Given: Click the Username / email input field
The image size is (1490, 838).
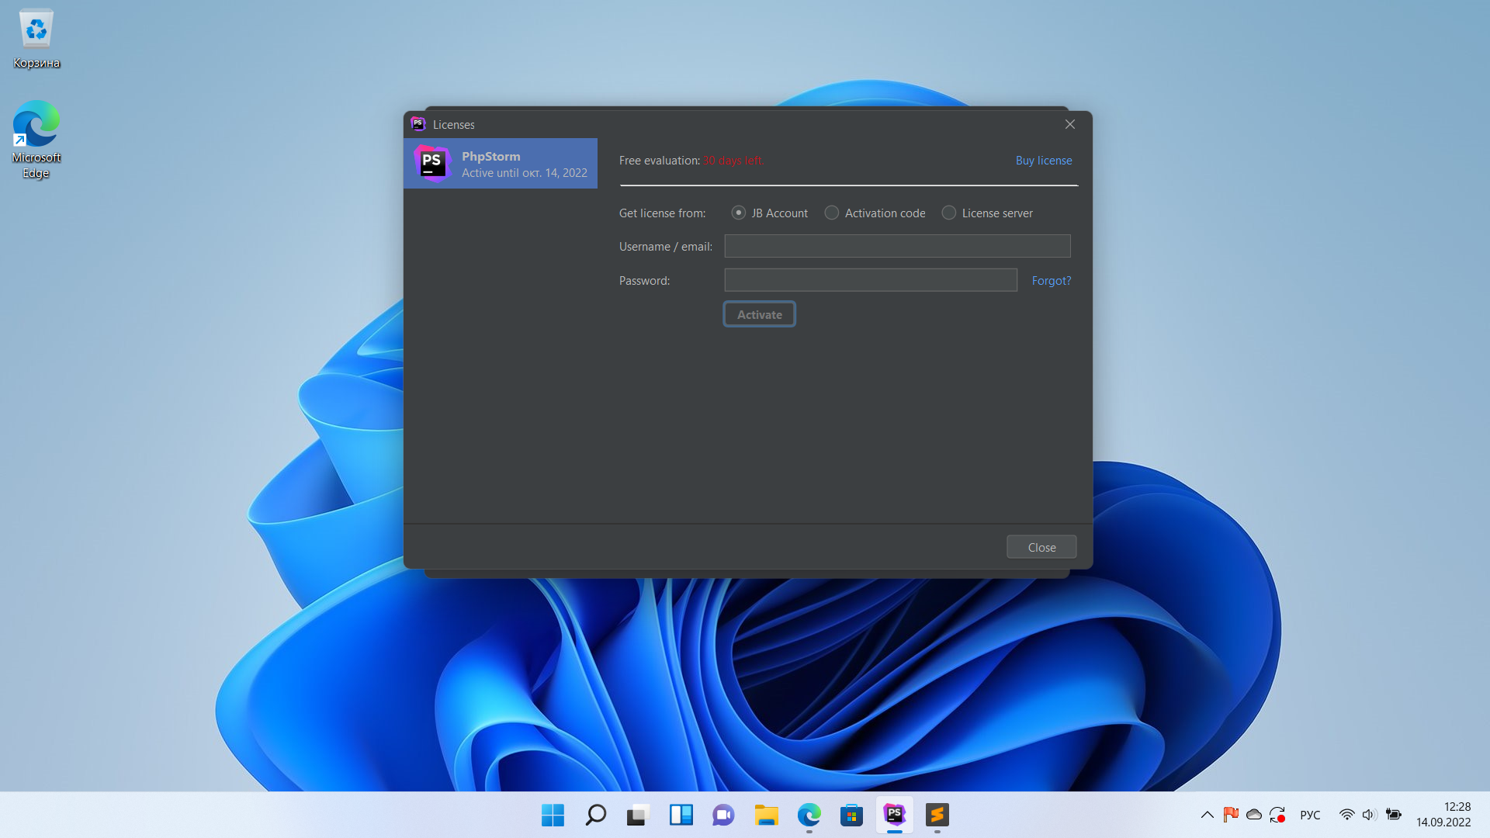Looking at the screenshot, I should (897, 246).
